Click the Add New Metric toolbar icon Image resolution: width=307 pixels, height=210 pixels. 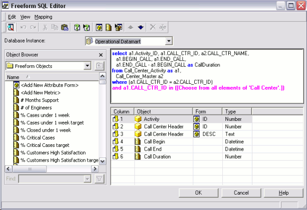(x=109, y=27)
